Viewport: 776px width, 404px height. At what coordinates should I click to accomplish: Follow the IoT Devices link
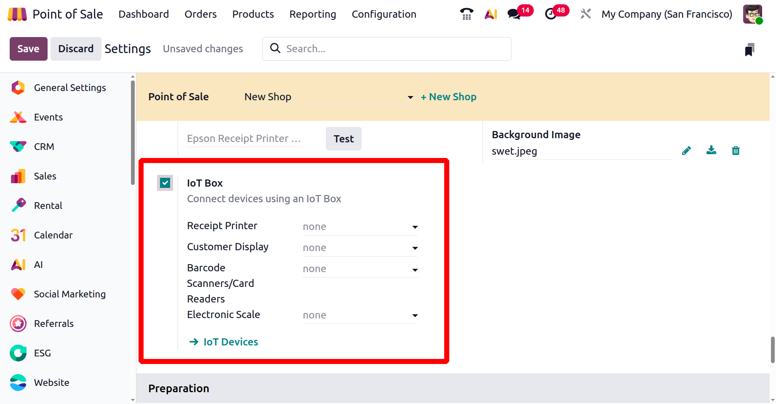click(x=230, y=342)
